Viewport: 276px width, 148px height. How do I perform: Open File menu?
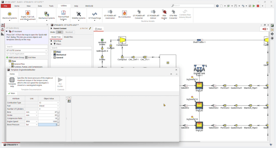point(6,6)
